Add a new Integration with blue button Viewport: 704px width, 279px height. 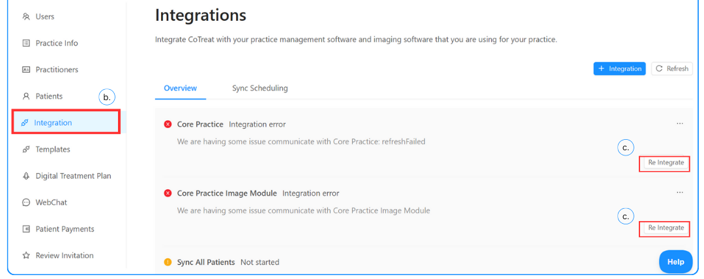[619, 68]
